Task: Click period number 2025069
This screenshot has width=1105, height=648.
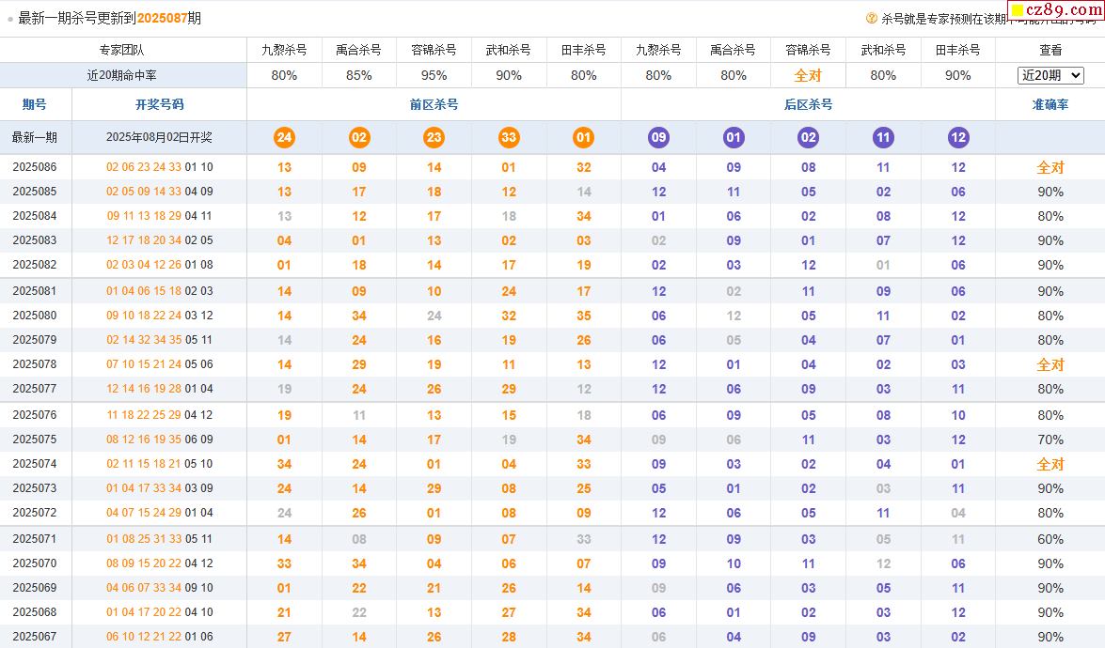Action: [x=35, y=588]
